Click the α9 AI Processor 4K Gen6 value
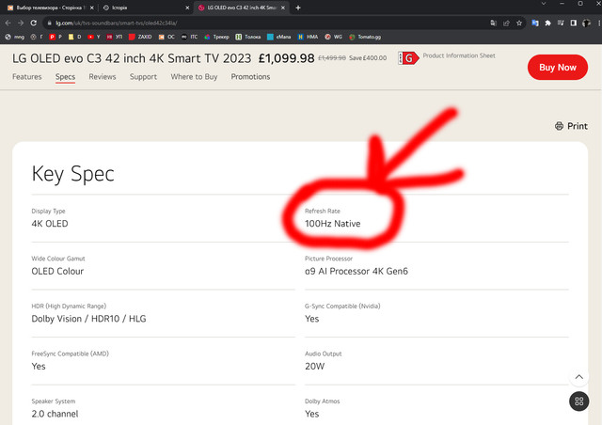Screen dimensions: 602x425 [356, 272]
